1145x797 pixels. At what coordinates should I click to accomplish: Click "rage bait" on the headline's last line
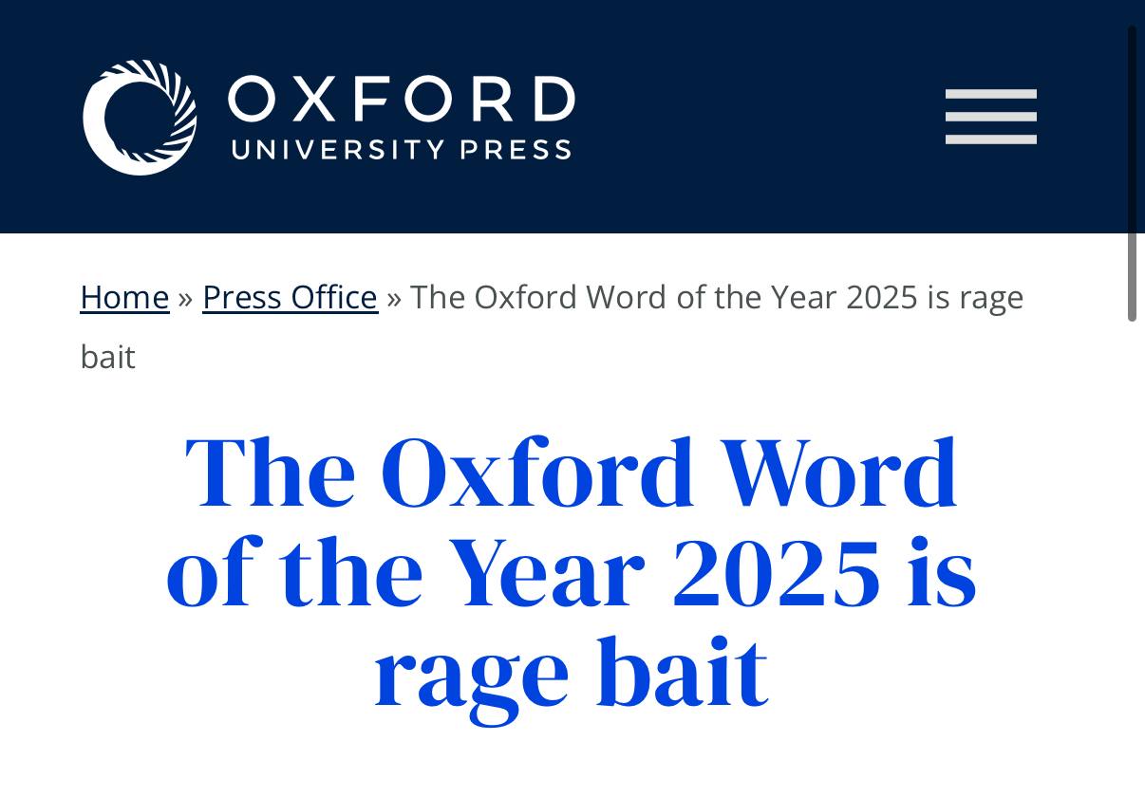click(x=571, y=674)
